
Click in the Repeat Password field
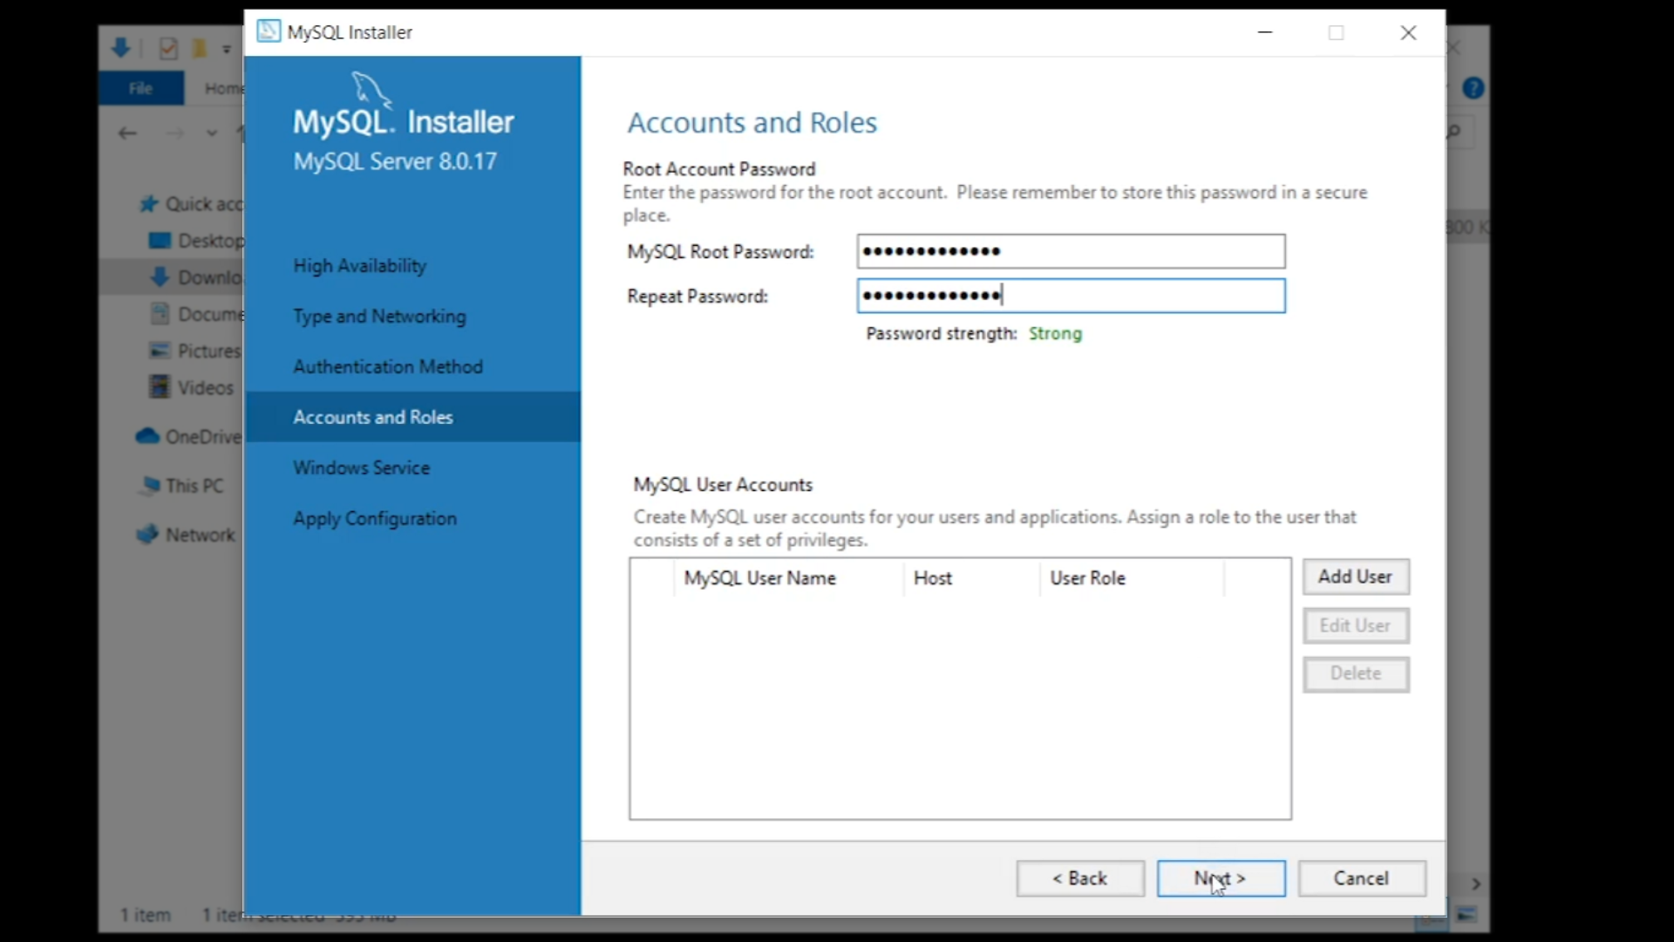tap(1071, 296)
